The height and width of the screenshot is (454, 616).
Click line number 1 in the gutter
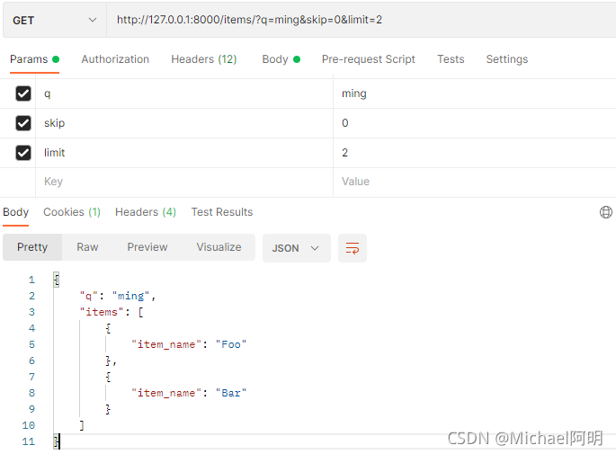(31, 280)
